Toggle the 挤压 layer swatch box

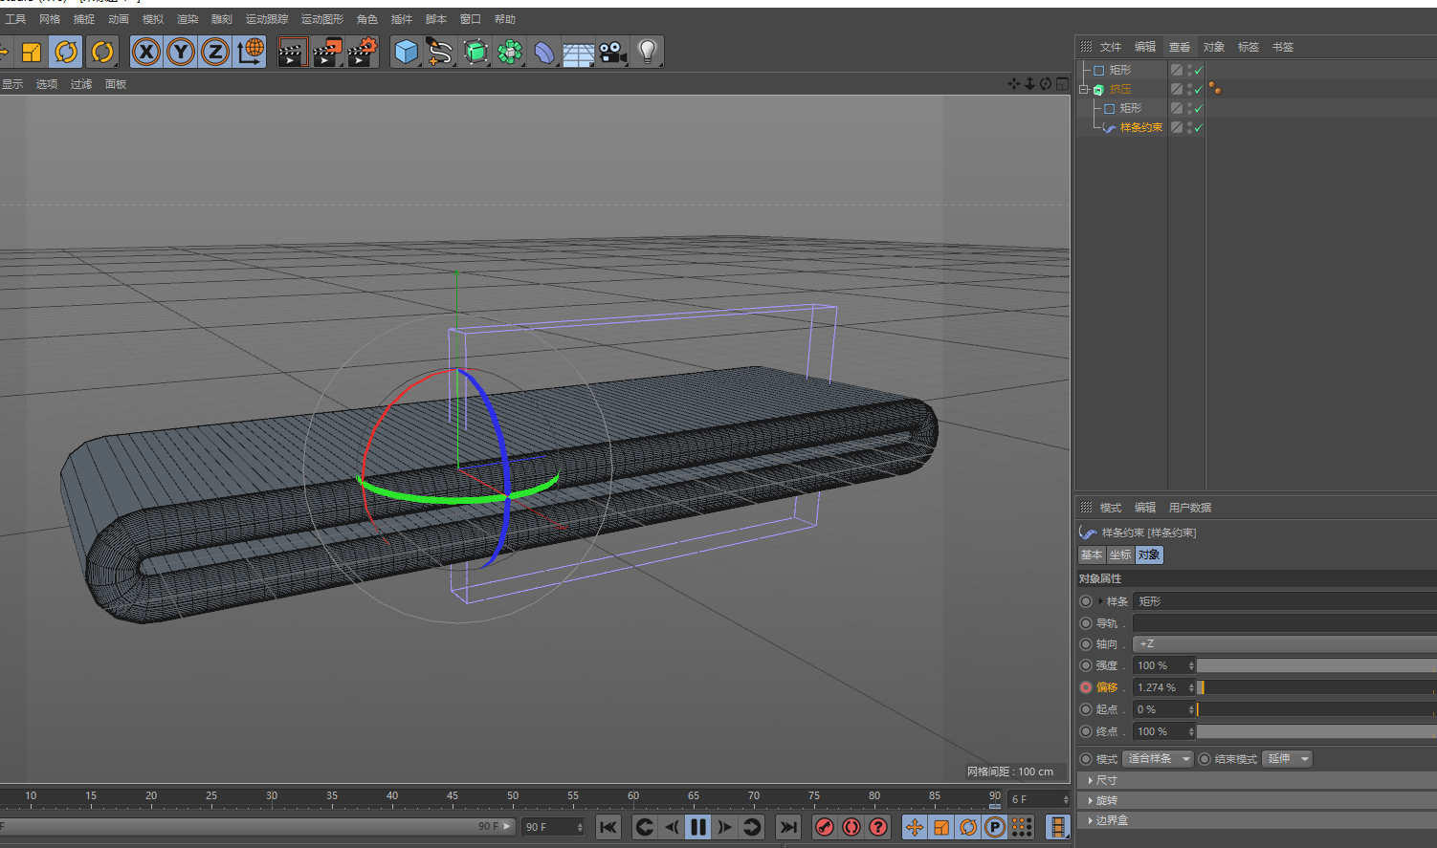click(1177, 89)
